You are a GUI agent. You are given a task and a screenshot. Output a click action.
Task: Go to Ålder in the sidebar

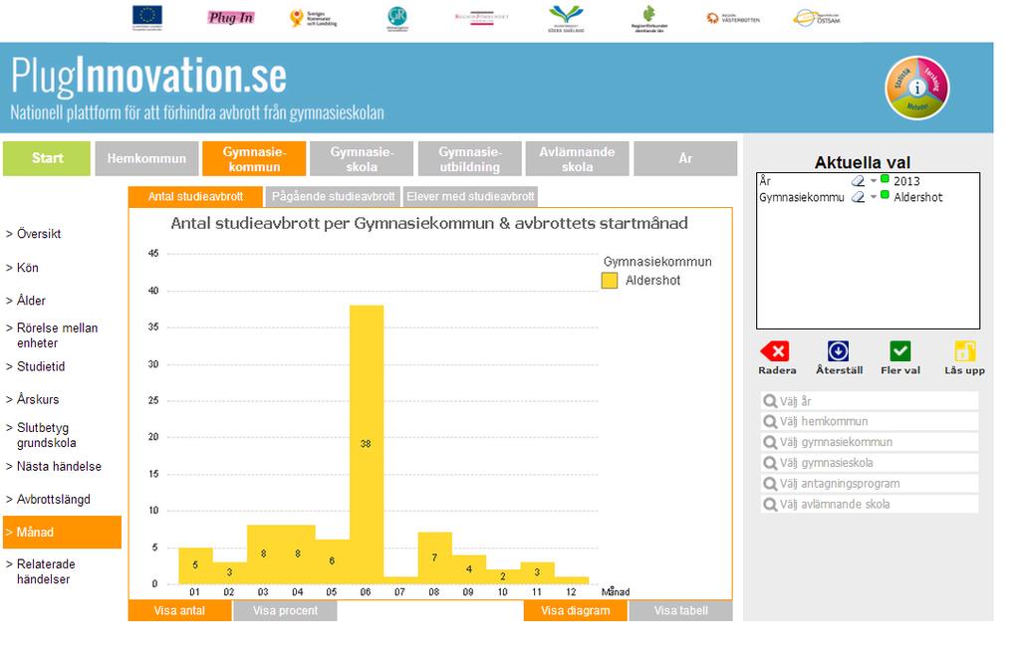(31, 301)
